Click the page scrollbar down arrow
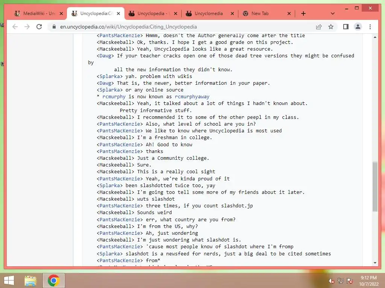The width and height of the screenshot is (385, 288). (375, 263)
